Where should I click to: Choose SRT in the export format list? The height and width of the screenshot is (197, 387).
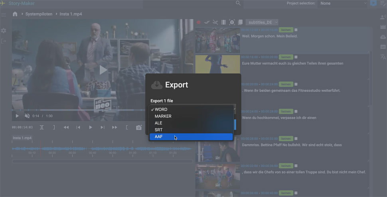(x=191, y=130)
